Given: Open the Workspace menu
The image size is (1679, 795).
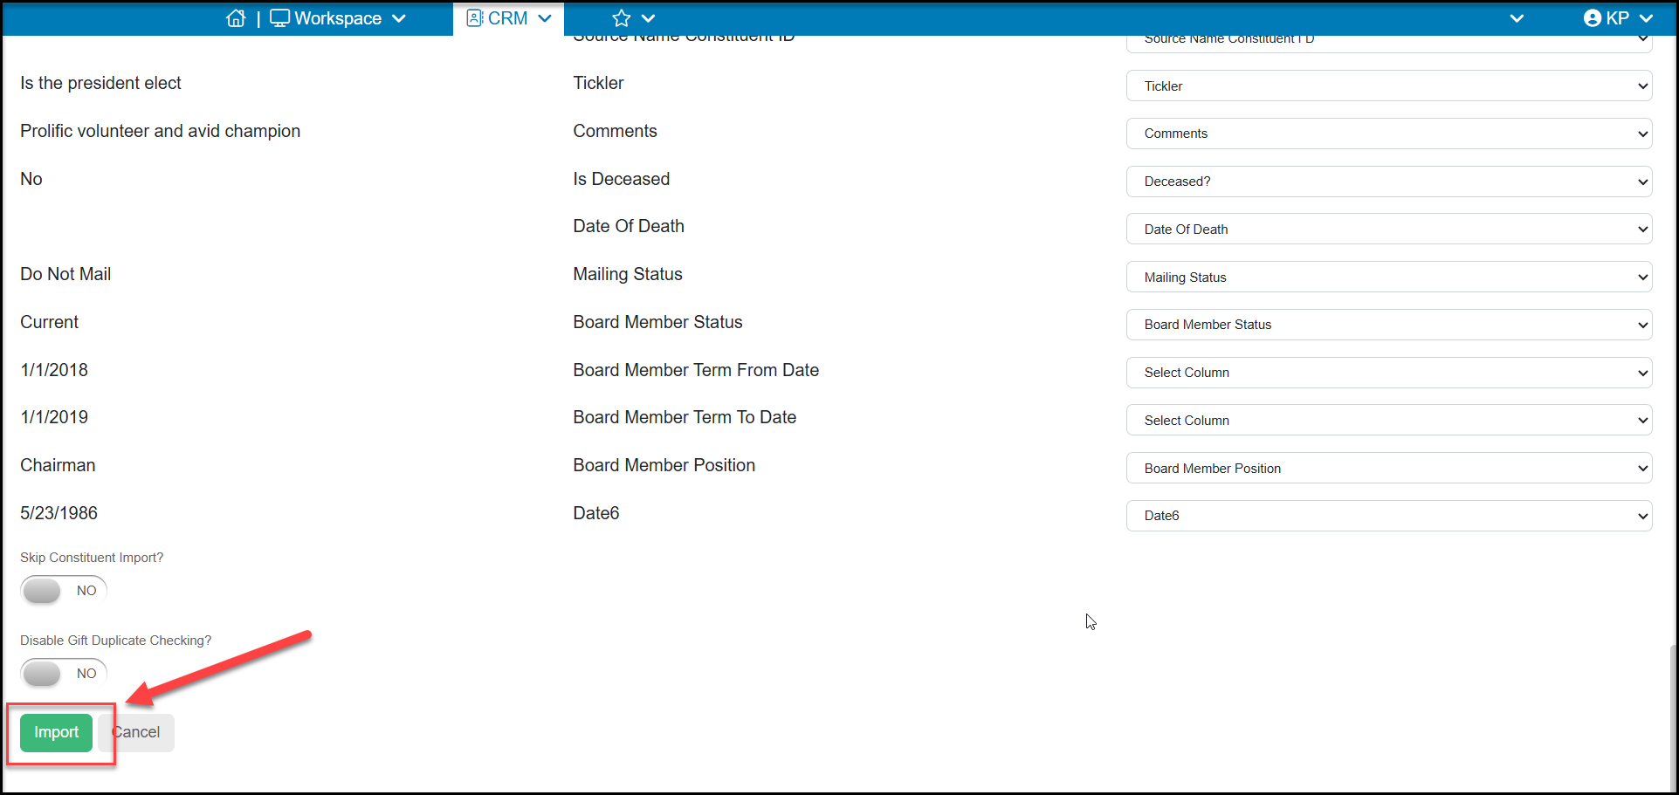Looking at the screenshot, I should [338, 18].
